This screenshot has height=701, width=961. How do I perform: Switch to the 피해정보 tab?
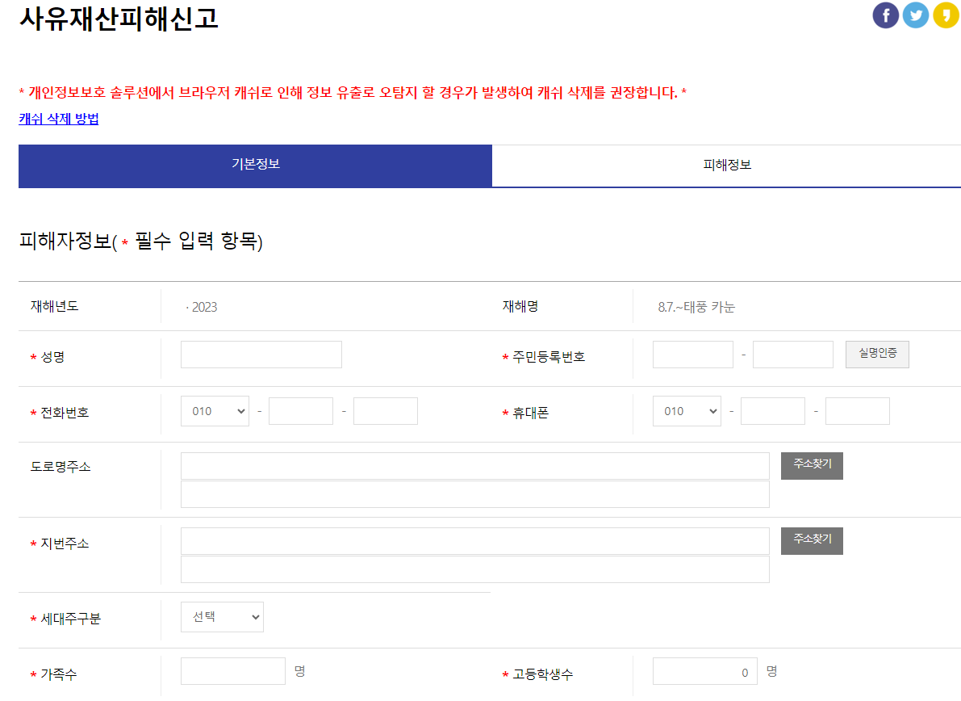pos(726,166)
